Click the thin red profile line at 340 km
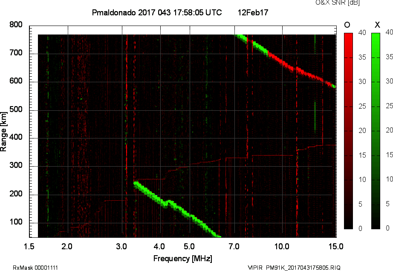393x271 pixels. (272, 156)
